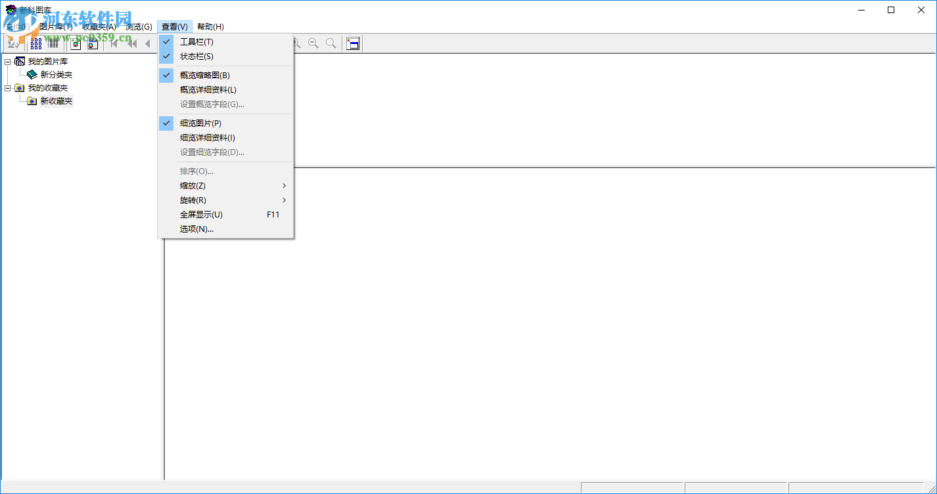Click the greyed 排序(O)... entry
The image size is (937, 494).
(225, 171)
